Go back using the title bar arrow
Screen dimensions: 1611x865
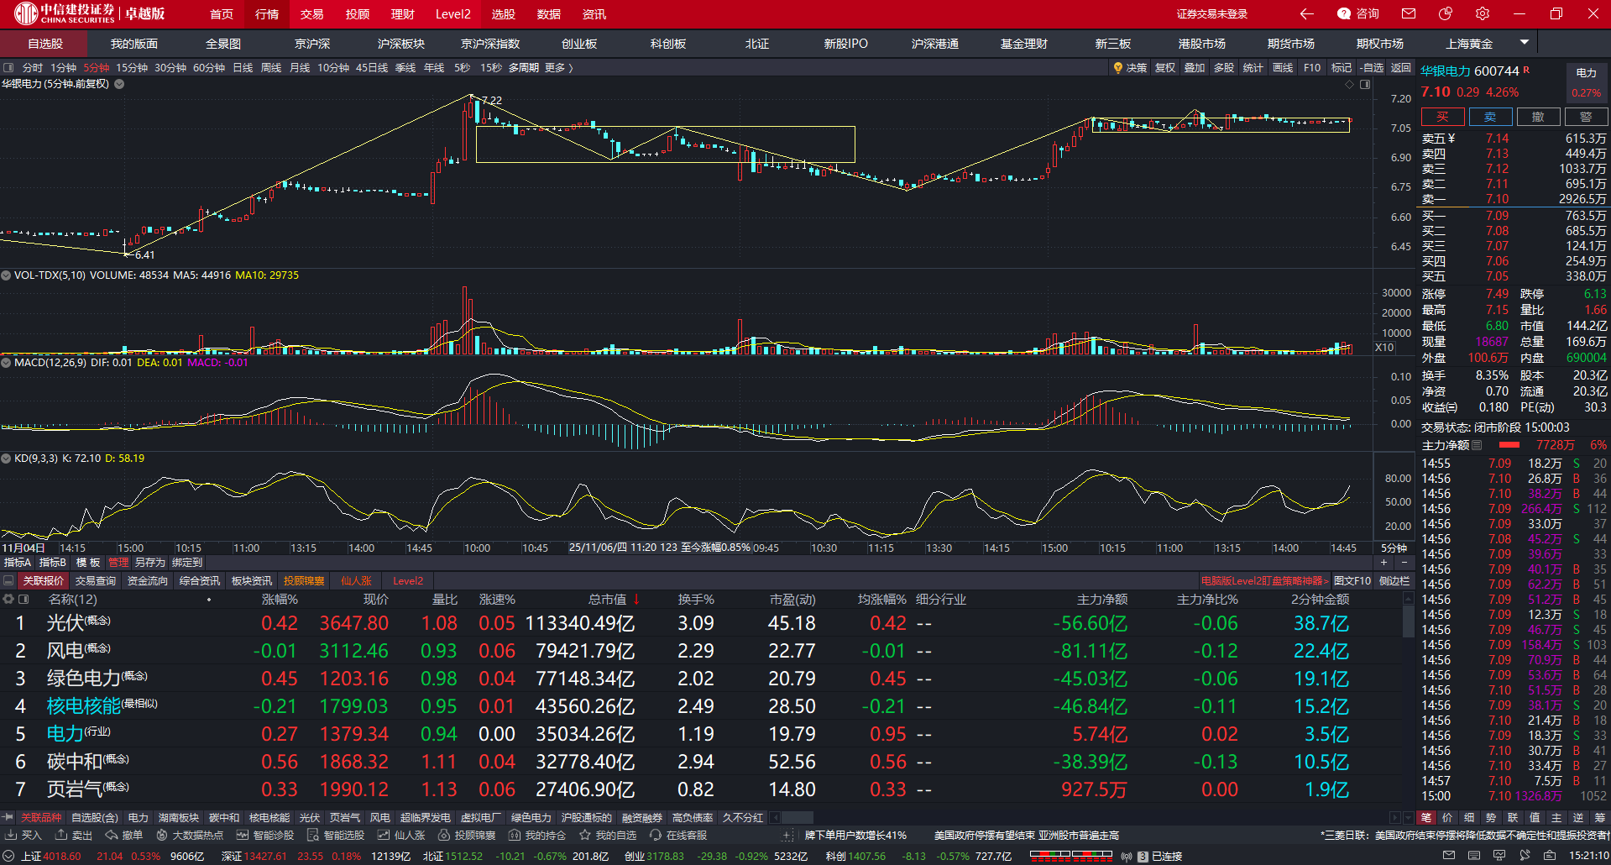[x=1306, y=13]
